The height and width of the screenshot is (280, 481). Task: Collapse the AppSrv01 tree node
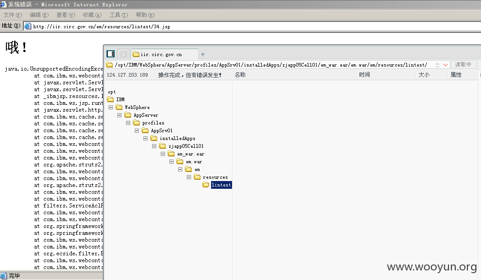point(137,130)
